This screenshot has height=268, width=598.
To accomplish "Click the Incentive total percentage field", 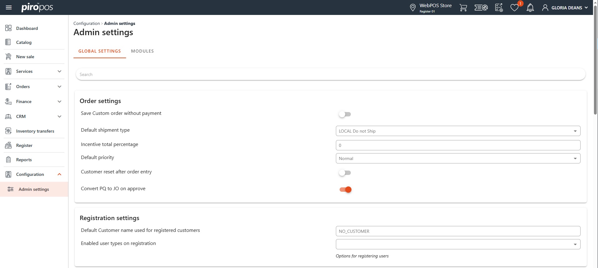I will pyautogui.click(x=458, y=145).
